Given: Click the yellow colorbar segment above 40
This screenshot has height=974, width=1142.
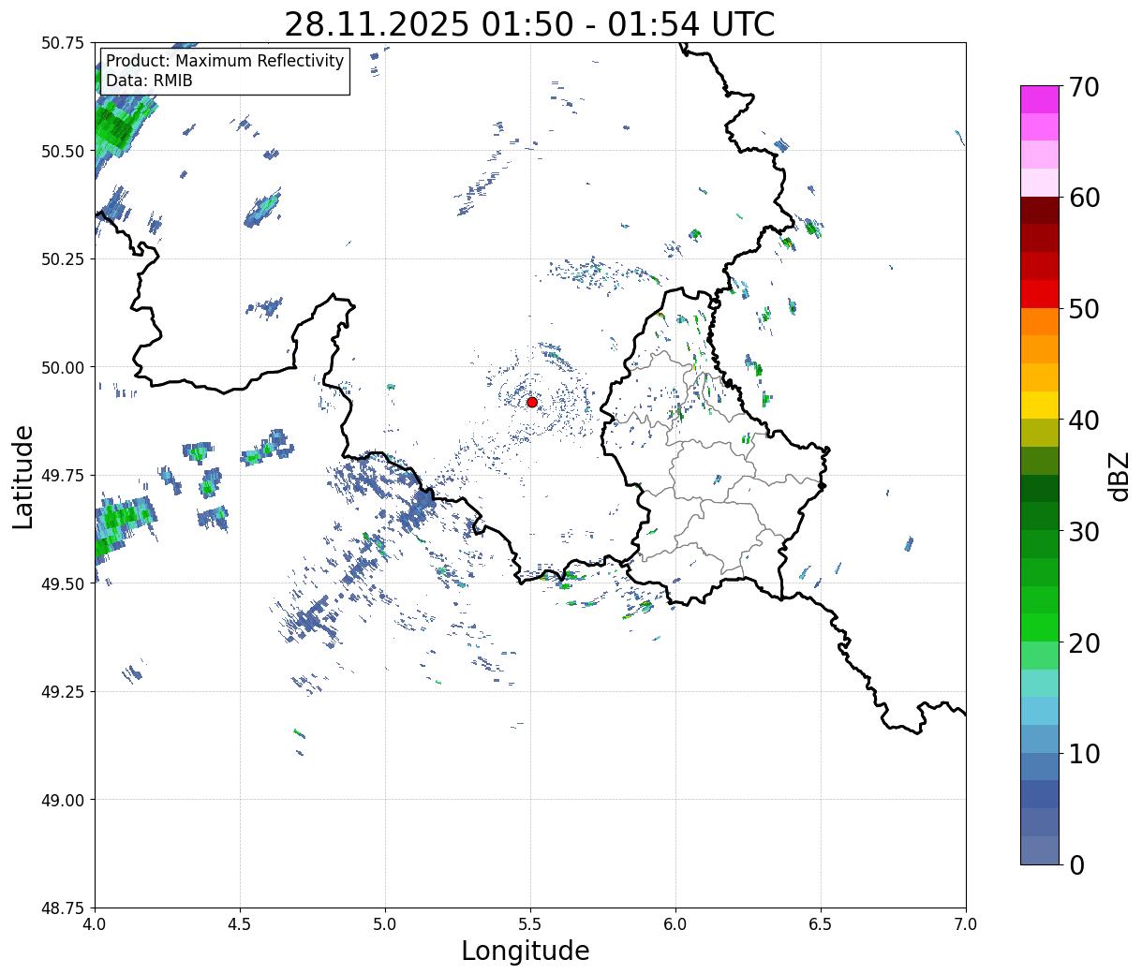Looking at the screenshot, I should pyautogui.click(x=1040, y=405).
